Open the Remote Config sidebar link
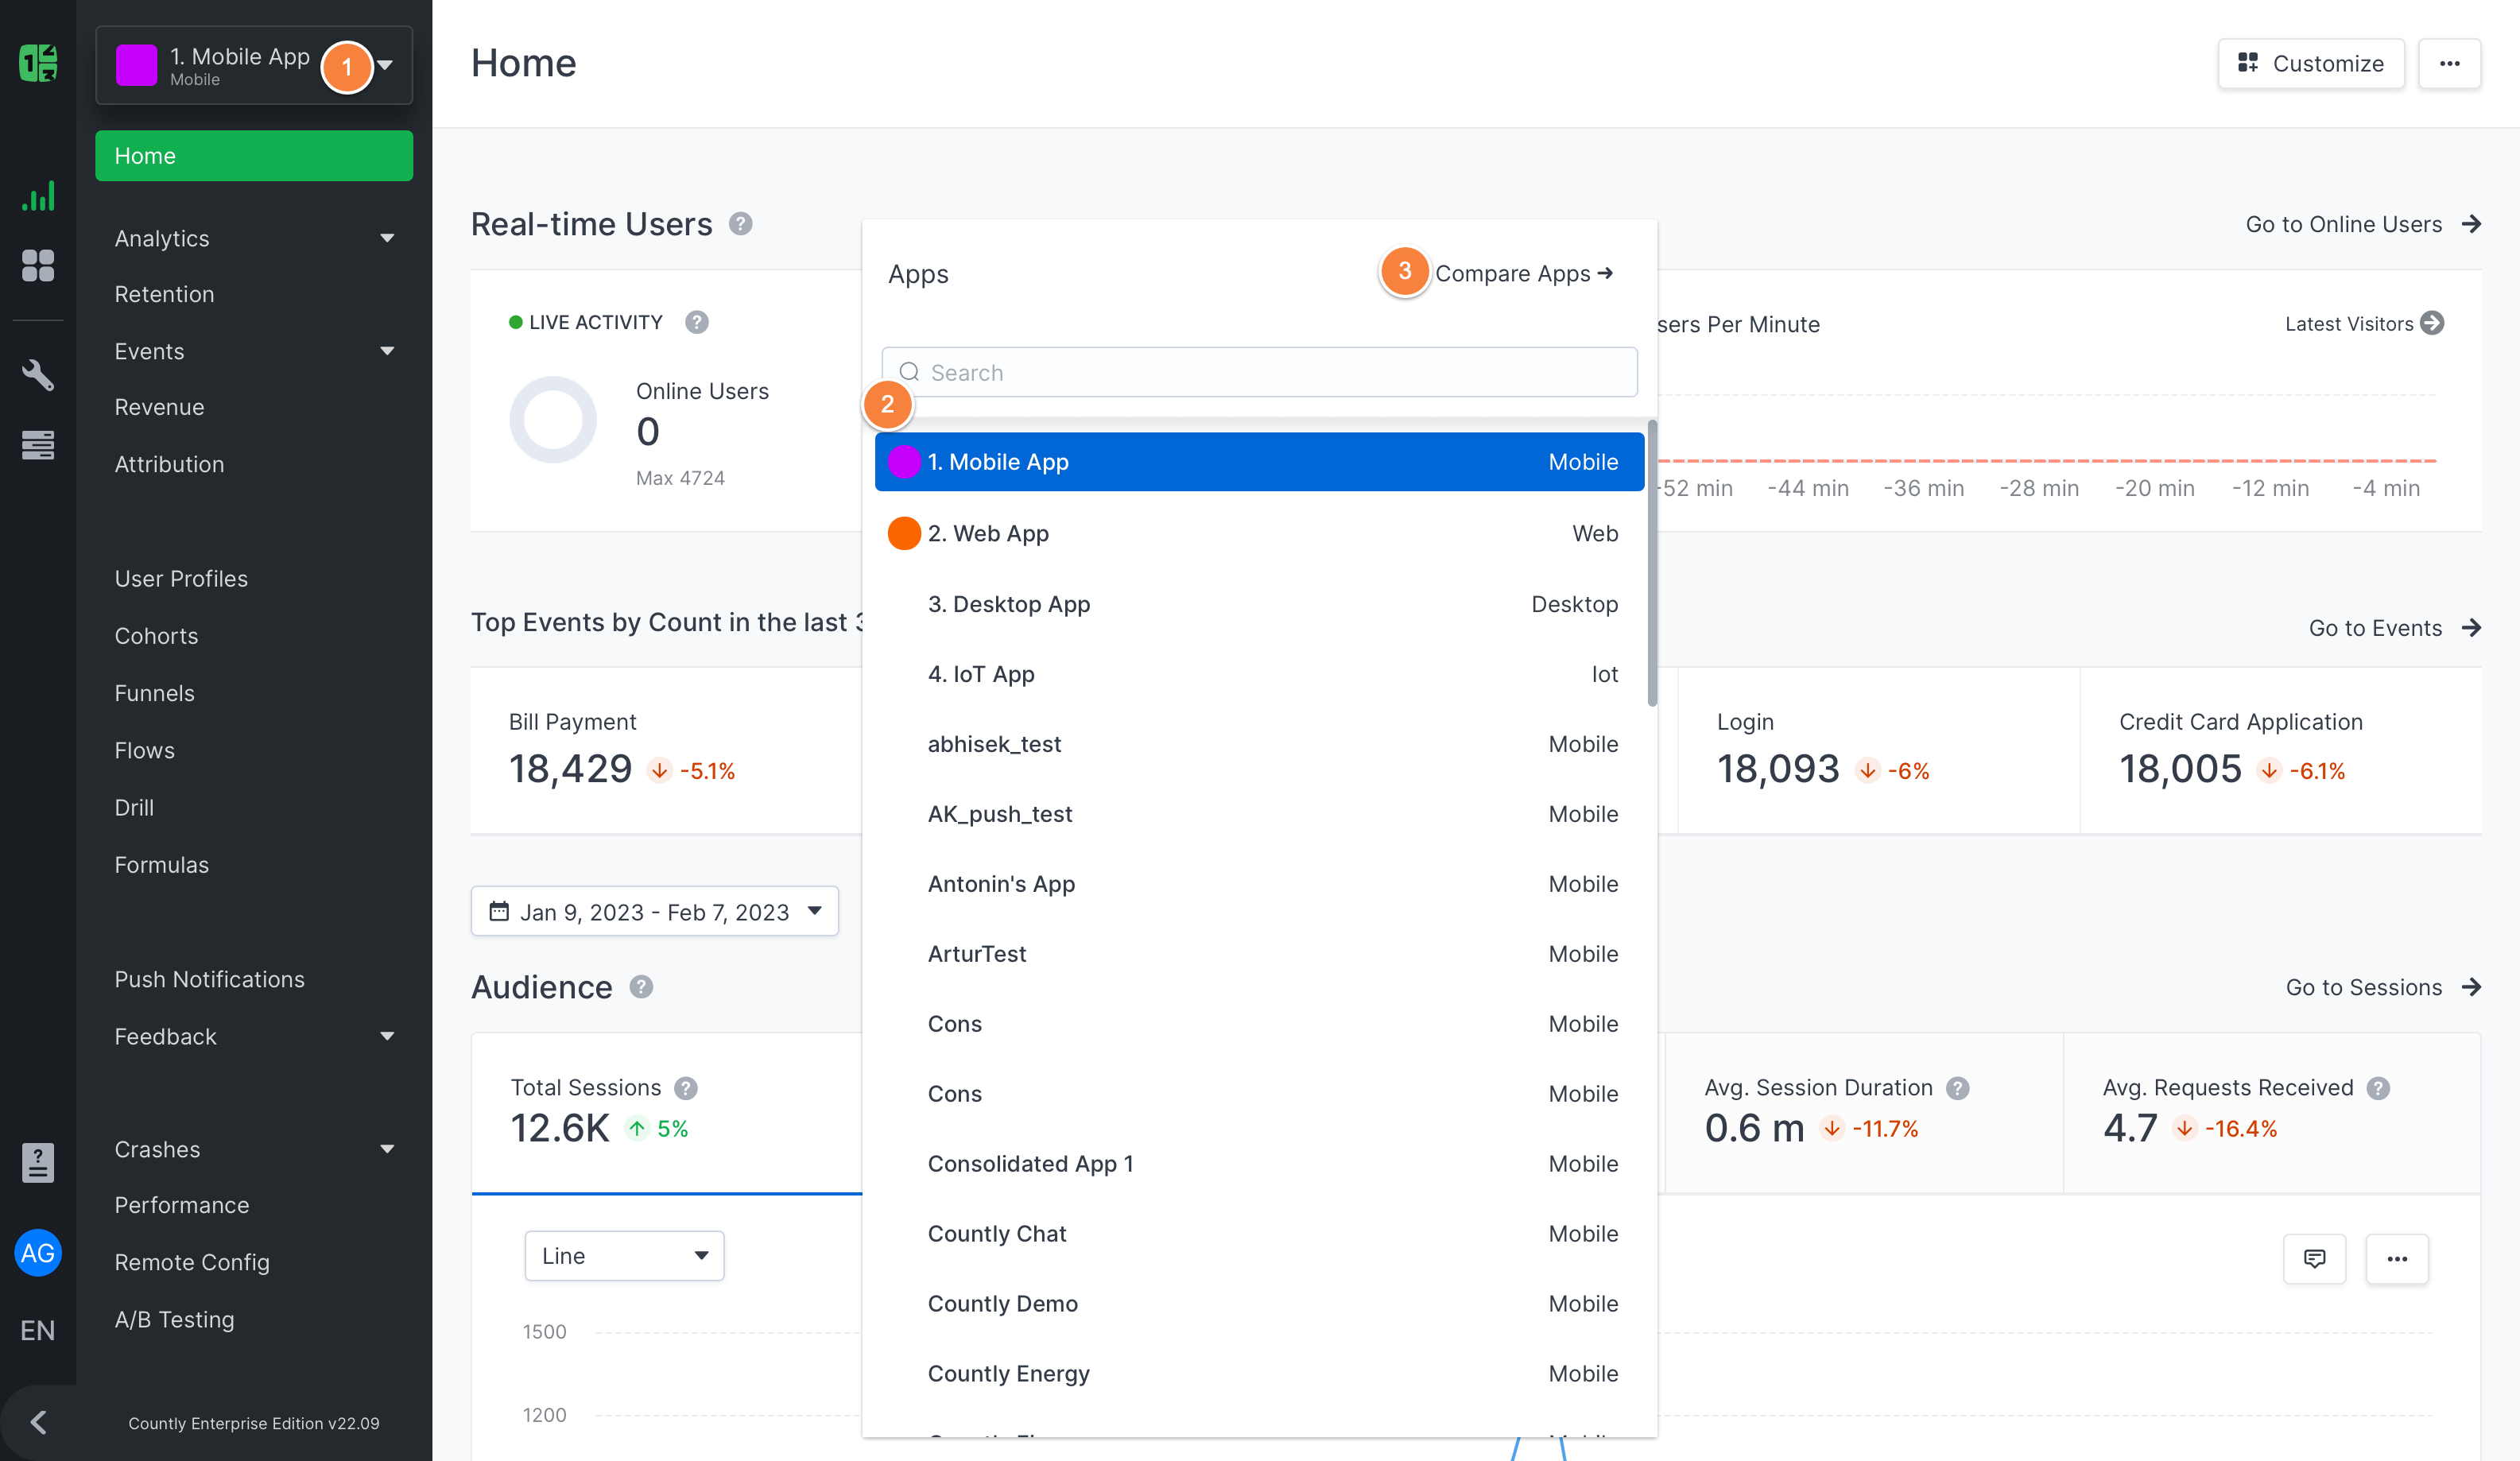 [x=192, y=1262]
